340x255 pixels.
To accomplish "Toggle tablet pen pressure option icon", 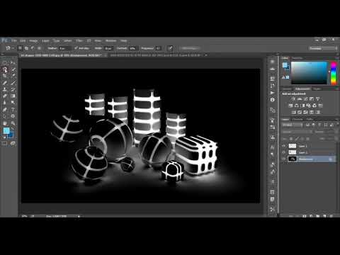I will point(170,48).
